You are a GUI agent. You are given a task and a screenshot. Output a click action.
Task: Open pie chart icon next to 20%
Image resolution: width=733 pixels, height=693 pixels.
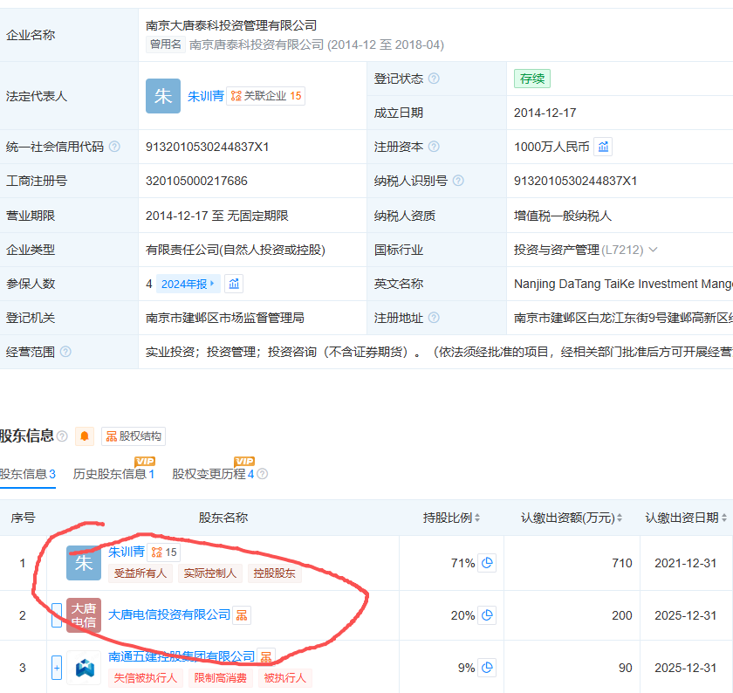coord(487,615)
